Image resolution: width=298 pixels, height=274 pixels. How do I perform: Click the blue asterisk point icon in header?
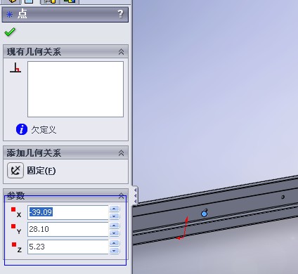click(9, 15)
